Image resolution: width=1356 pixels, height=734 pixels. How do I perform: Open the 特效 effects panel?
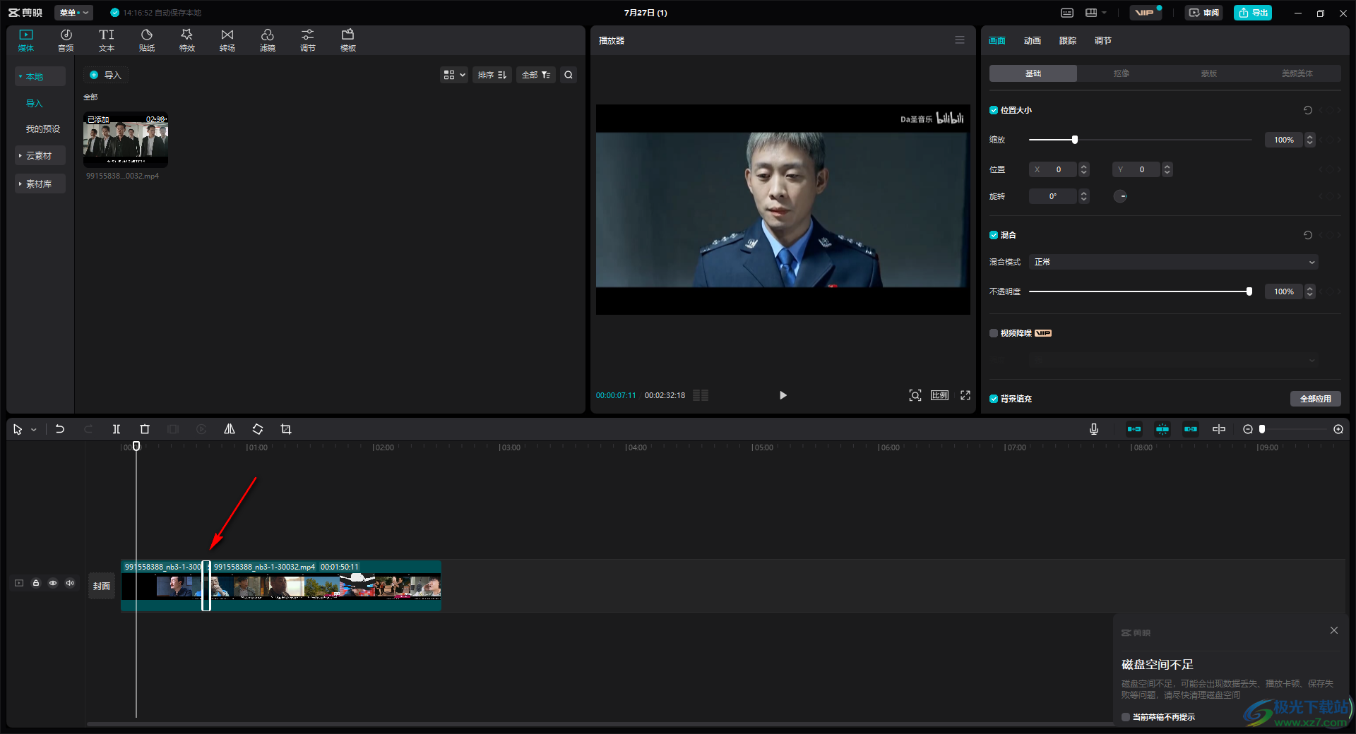point(186,40)
